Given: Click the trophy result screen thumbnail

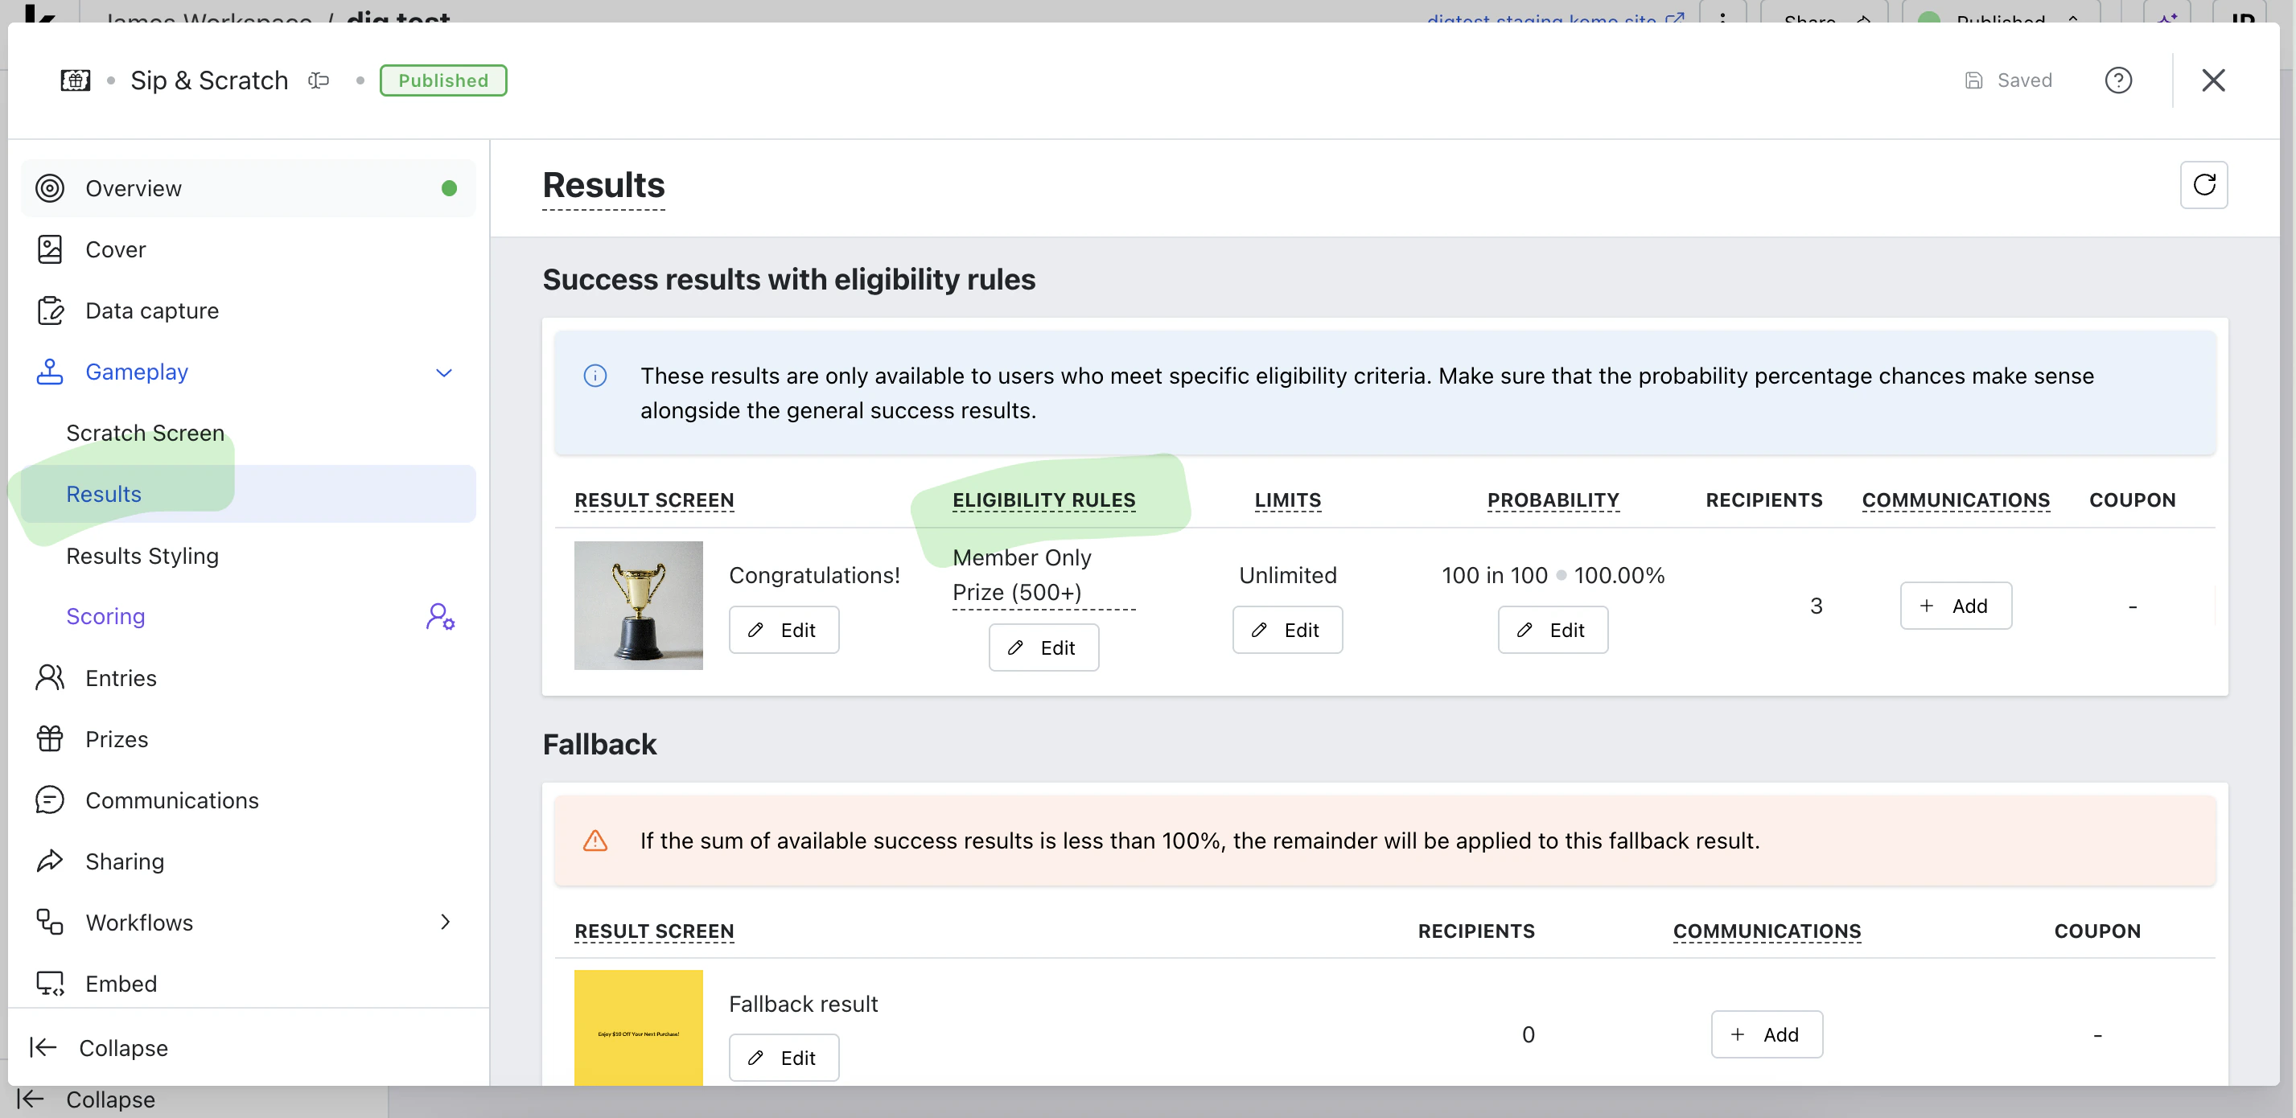Looking at the screenshot, I should point(638,606).
